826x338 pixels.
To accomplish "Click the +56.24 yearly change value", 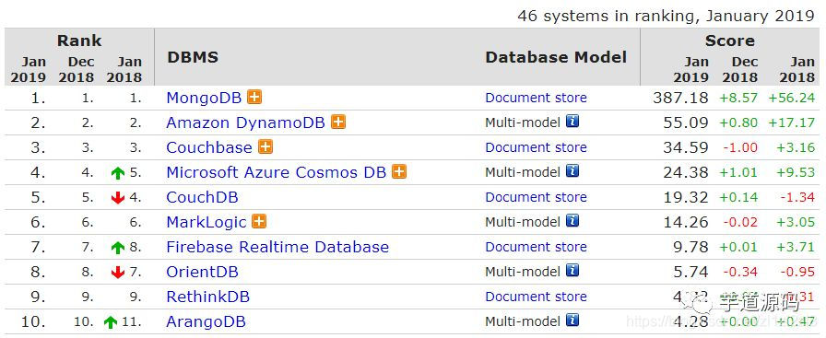I will (792, 98).
